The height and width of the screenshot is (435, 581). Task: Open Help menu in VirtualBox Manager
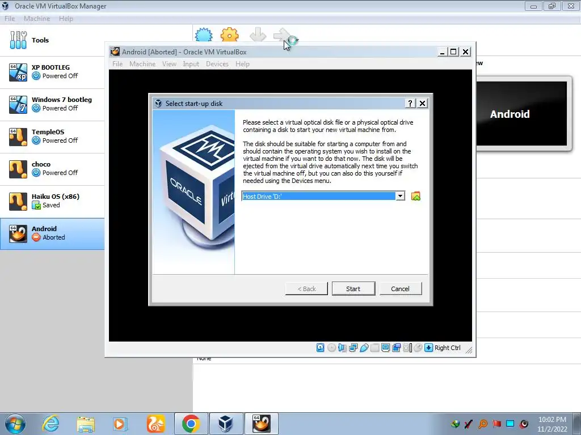coord(66,19)
